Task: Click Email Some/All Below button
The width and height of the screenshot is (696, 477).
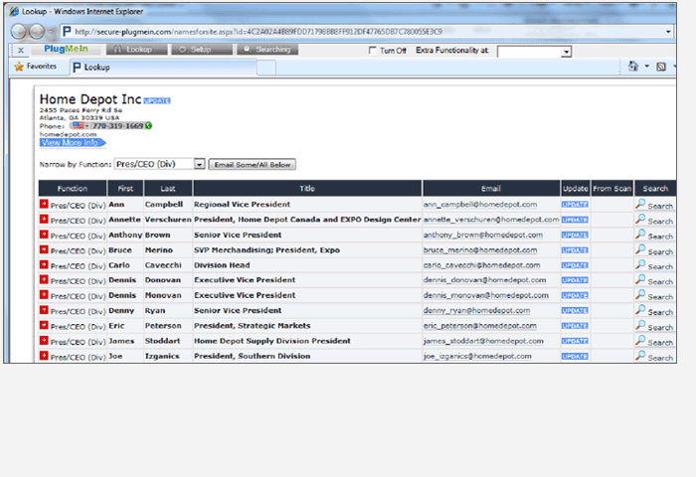Action: click(253, 165)
